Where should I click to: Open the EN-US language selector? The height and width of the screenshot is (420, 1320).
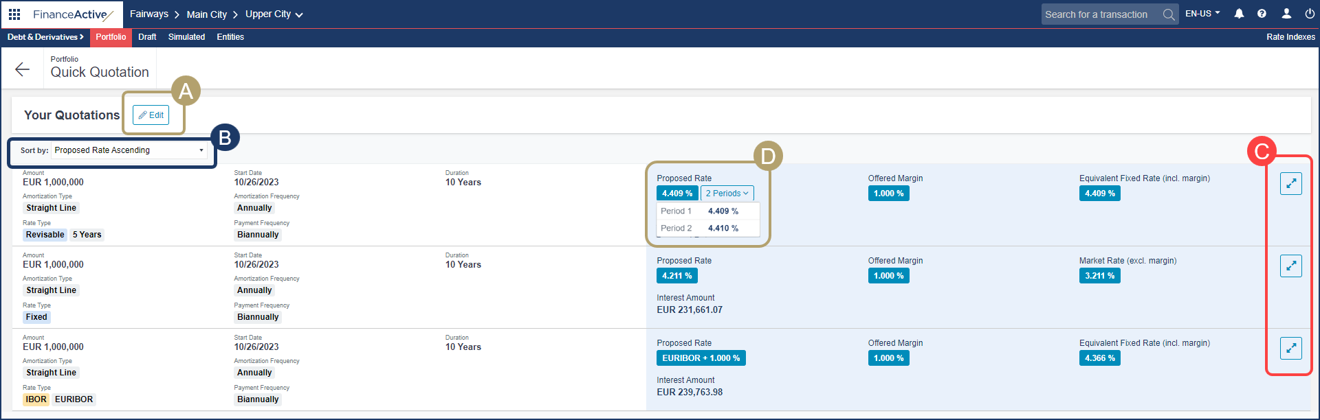(x=1202, y=14)
